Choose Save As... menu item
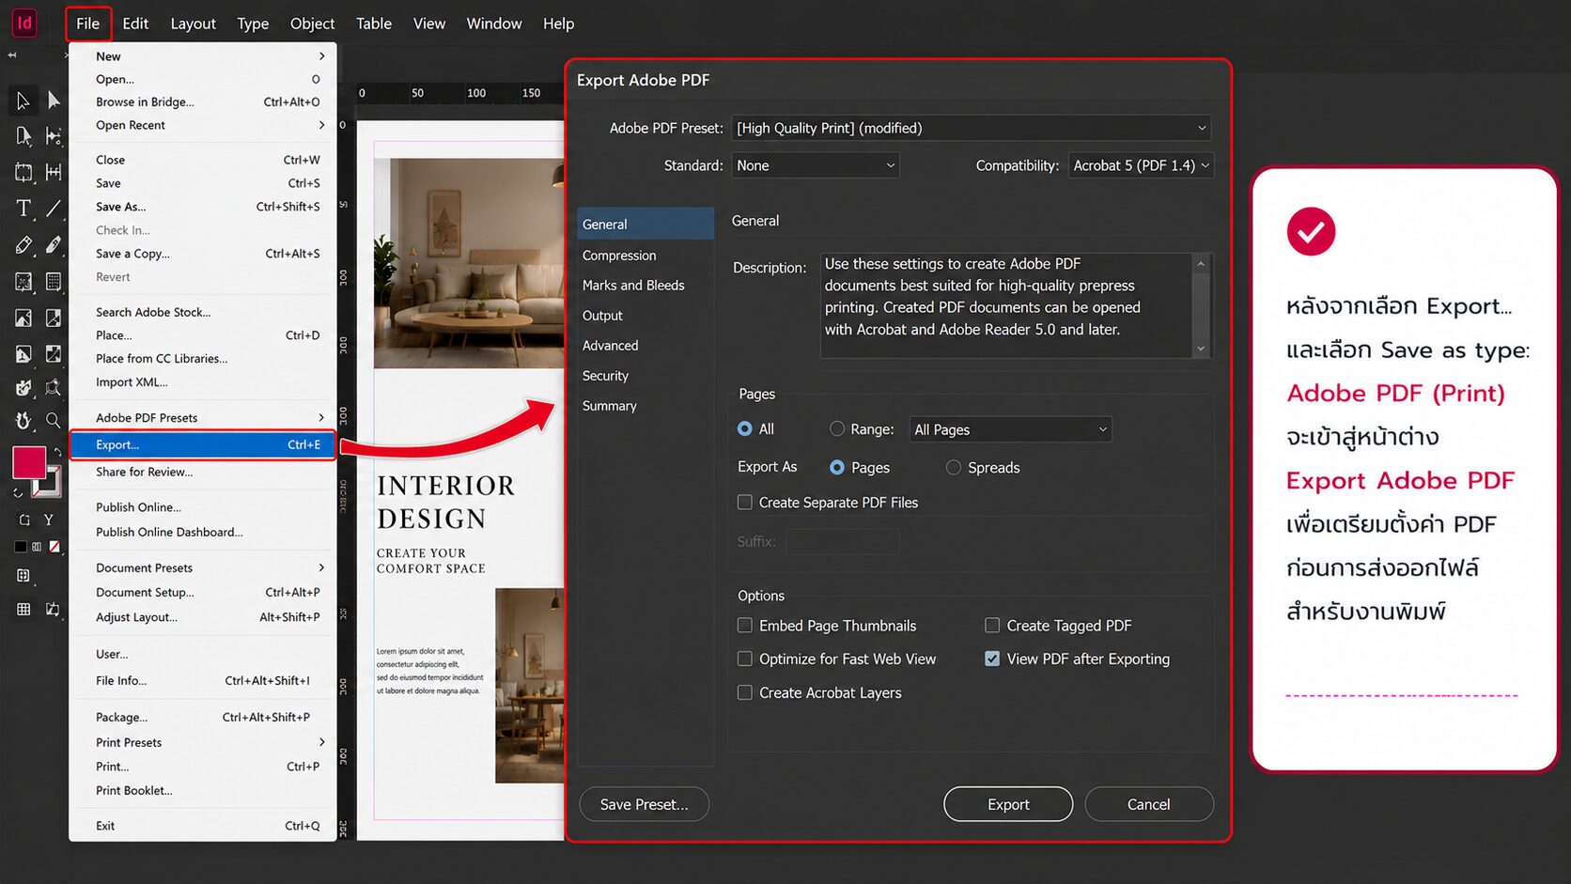The image size is (1571, 884). pos(203,207)
